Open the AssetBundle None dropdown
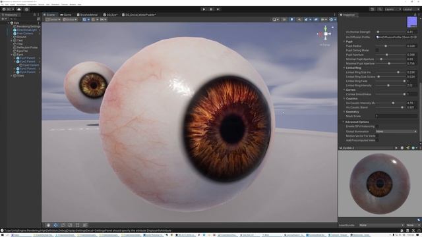422x237 pixels. click(x=382, y=225)
